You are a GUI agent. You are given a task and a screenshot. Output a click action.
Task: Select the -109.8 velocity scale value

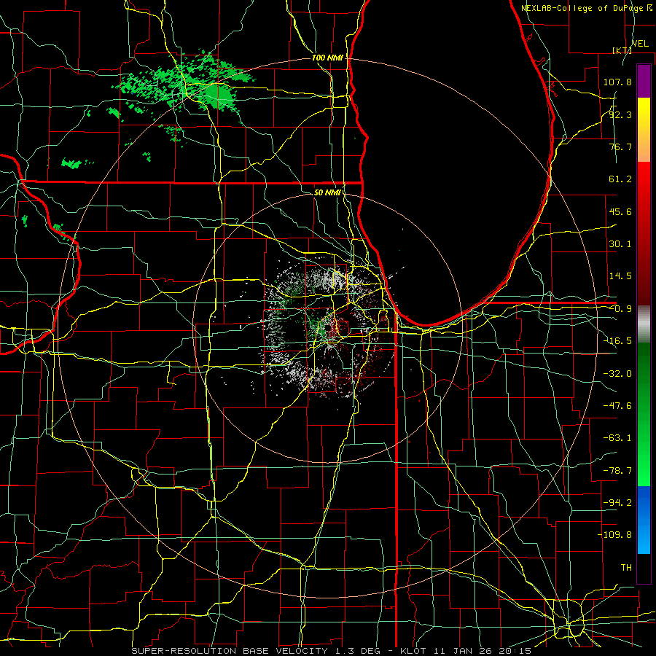point(614,535)
